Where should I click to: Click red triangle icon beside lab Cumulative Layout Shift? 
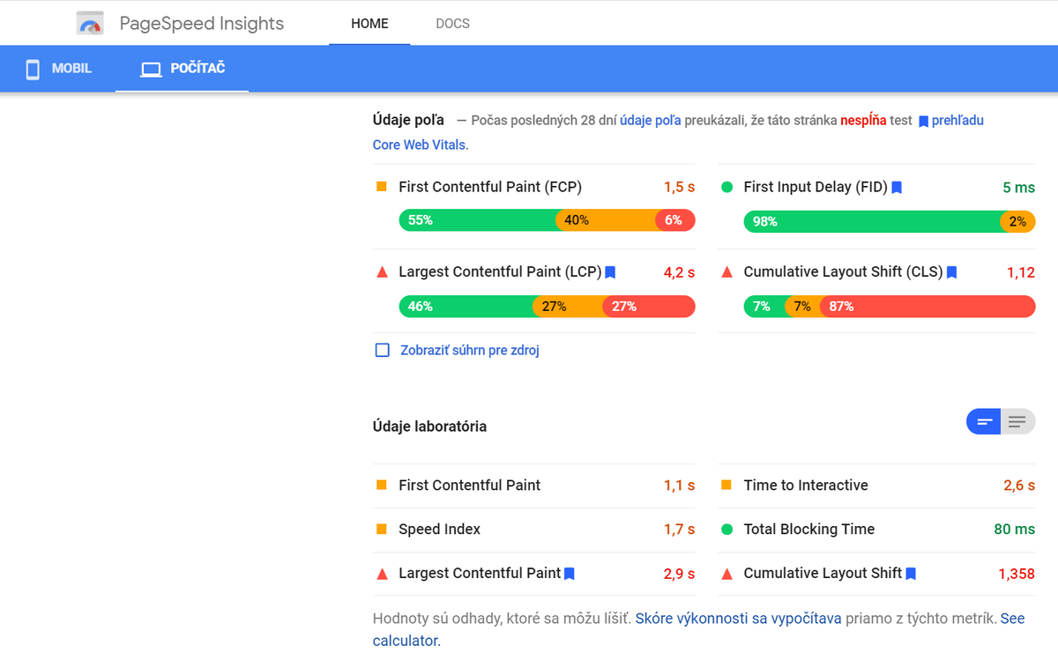click(726, 574)
